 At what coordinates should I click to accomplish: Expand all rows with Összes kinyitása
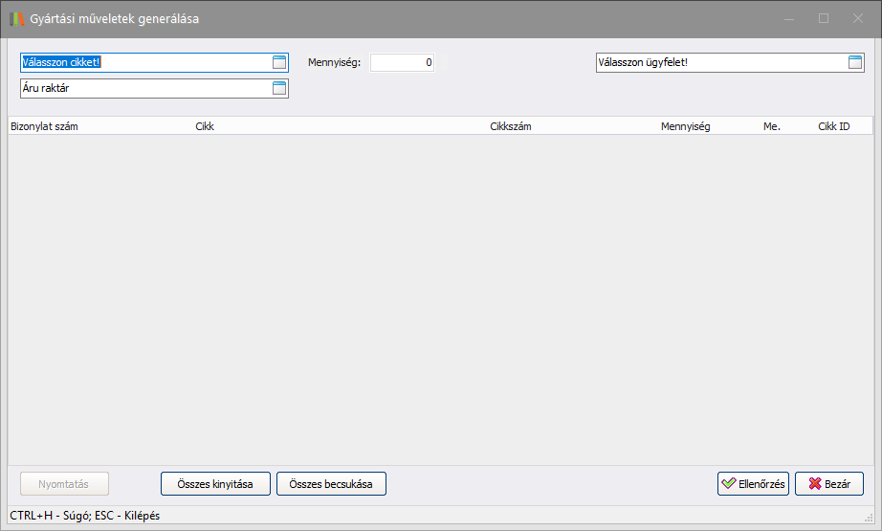tap(215, 484)
